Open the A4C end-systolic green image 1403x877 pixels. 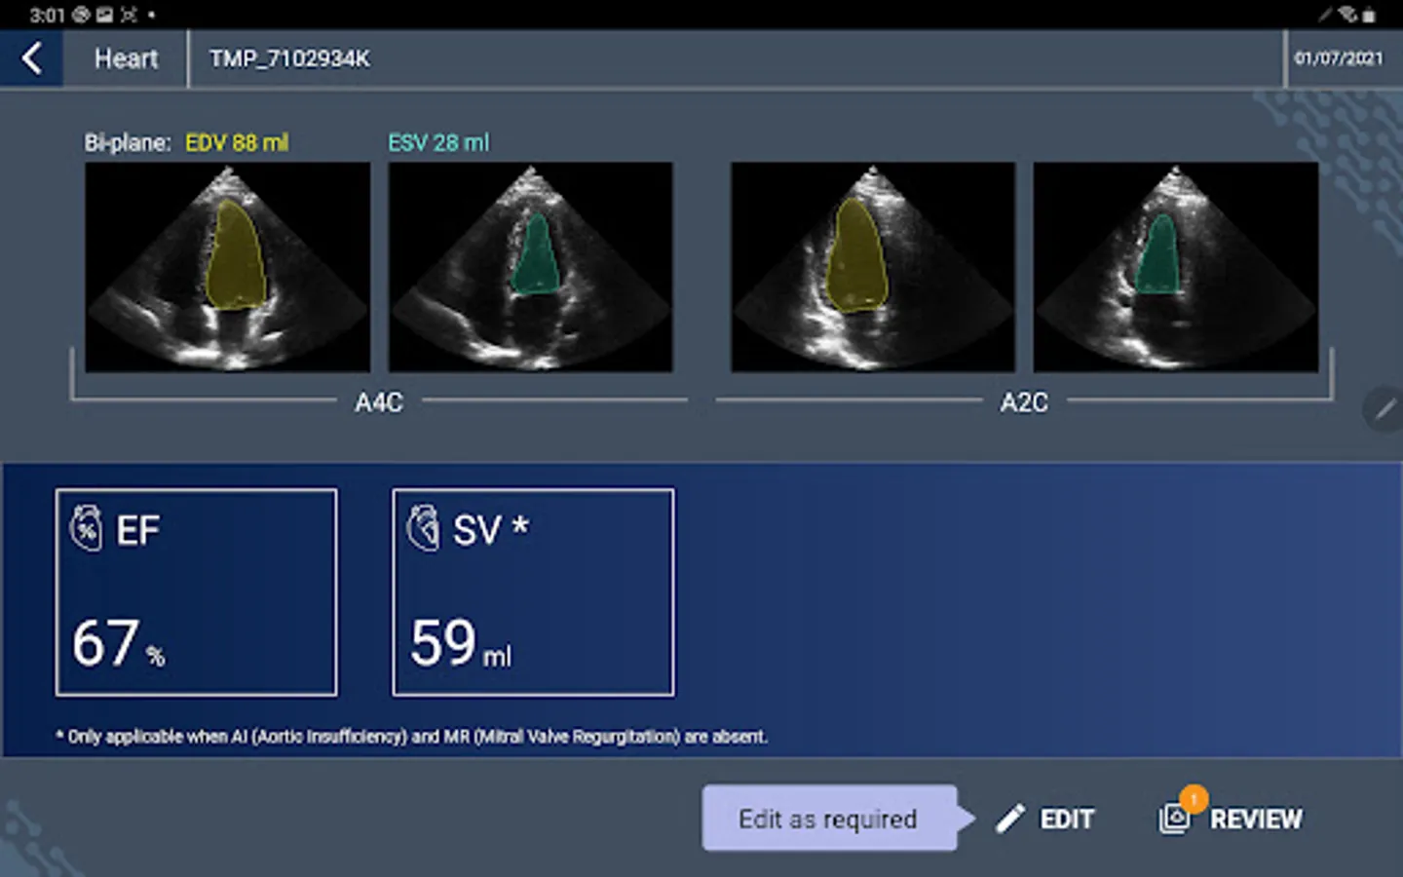pyautogui.click(x=531, y=267)
